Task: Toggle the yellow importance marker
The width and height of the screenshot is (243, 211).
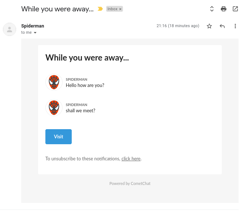Action: (x=100, y=9)
